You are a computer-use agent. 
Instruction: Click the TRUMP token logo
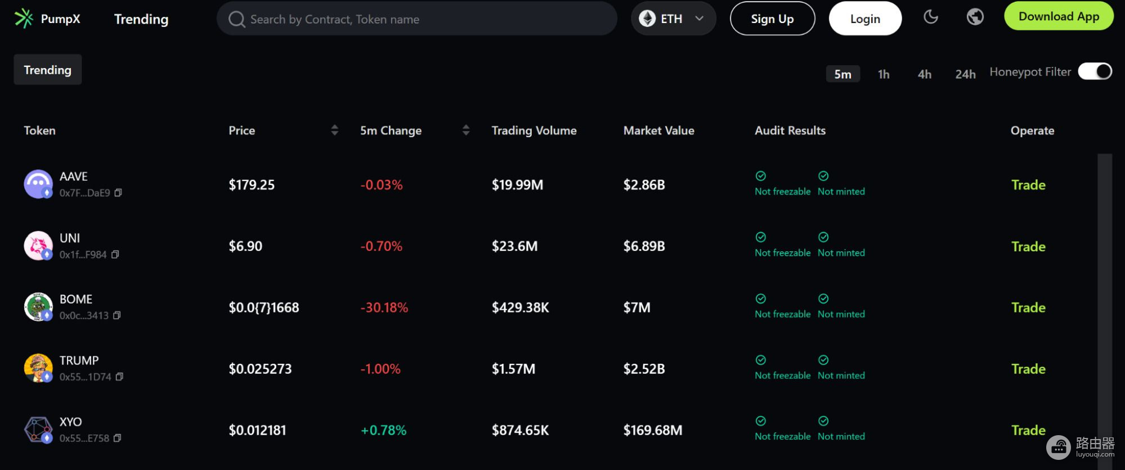click(38, 368)
